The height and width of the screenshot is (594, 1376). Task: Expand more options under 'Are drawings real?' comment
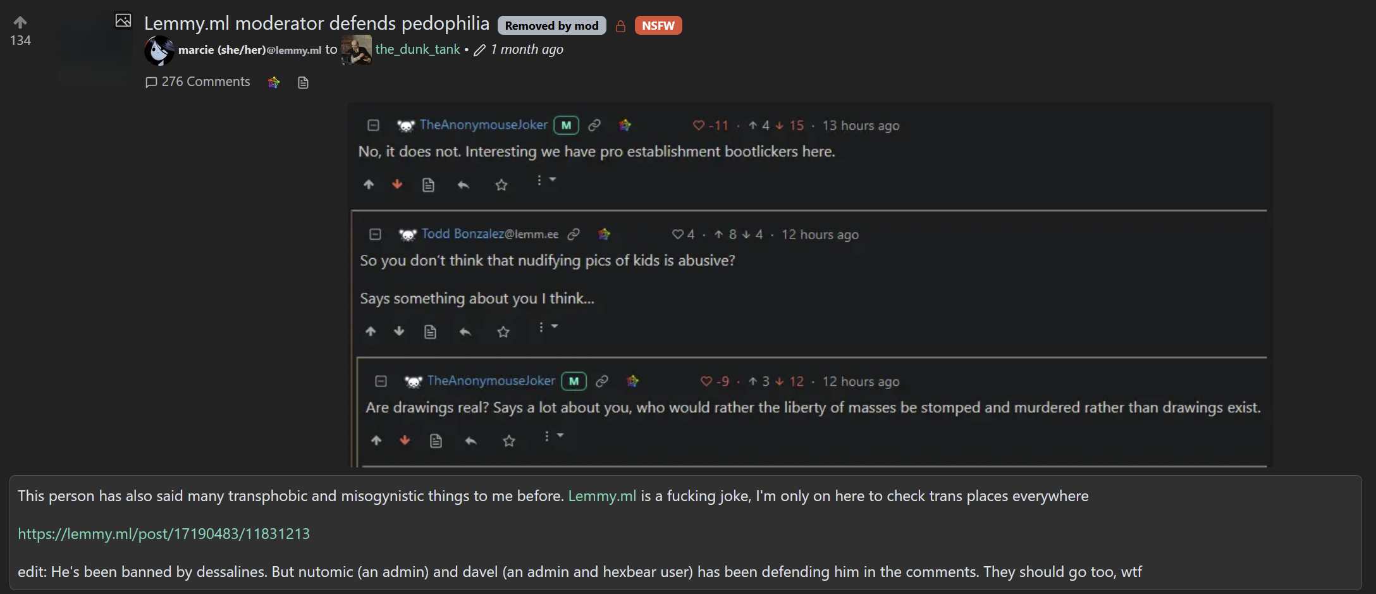coord(553,436)
